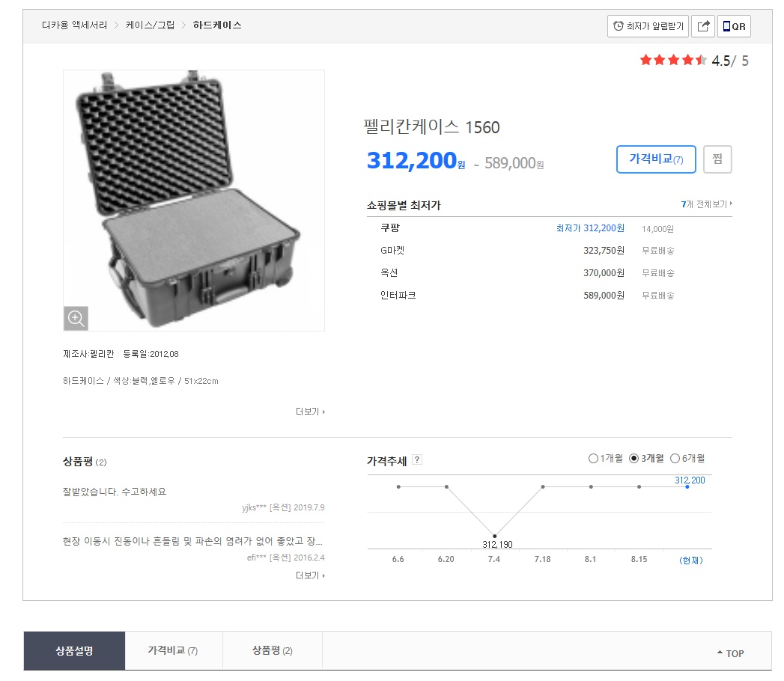The height and width of the screenshot is (681, 784).
Task: Open the QR code button
Action: 734,26
